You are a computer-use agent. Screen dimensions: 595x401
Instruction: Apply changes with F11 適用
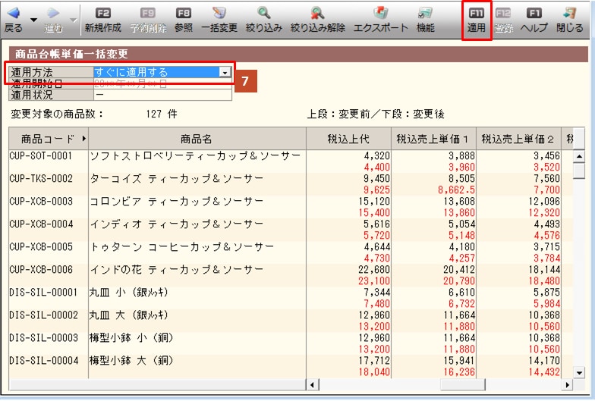click(x=477, y=20)
